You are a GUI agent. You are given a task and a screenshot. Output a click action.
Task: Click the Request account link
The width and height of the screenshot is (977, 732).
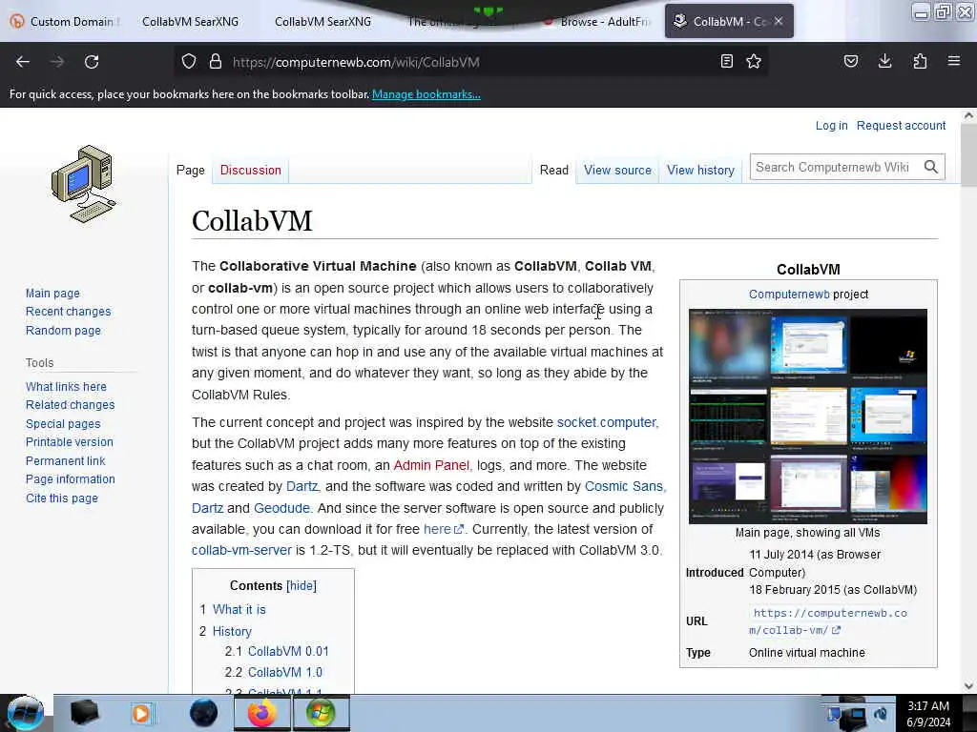[901, 125]
